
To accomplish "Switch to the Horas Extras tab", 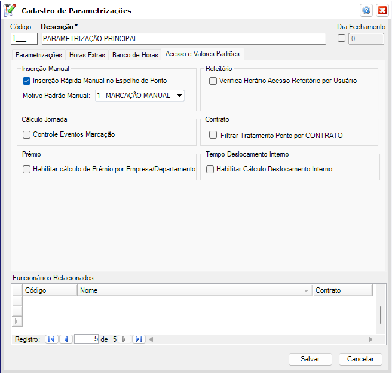I will (x=86, y=55).
